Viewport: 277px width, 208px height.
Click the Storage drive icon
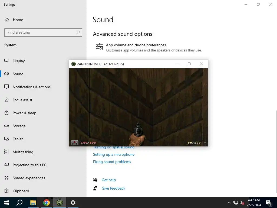click(x=6, y=126)
